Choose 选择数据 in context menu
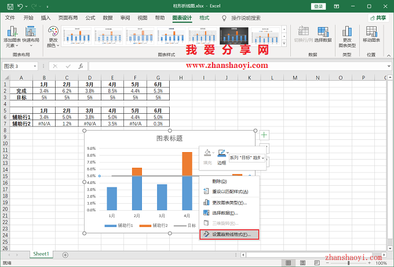Viewport: 394px width, 267px height. (229, 213)
